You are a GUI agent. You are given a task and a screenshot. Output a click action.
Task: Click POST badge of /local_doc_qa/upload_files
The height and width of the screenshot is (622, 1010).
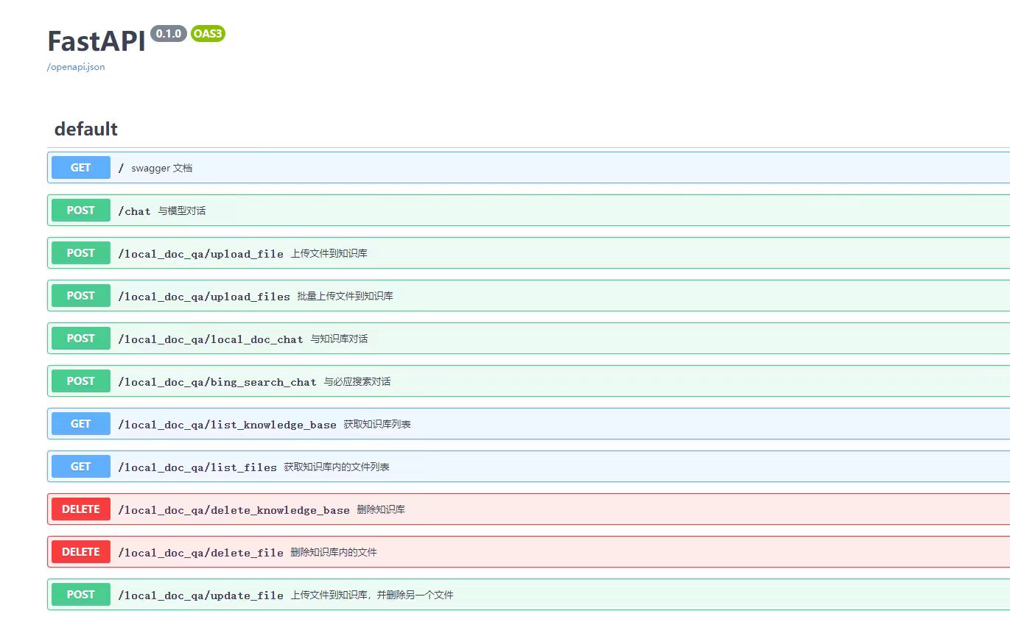point(81,296)
